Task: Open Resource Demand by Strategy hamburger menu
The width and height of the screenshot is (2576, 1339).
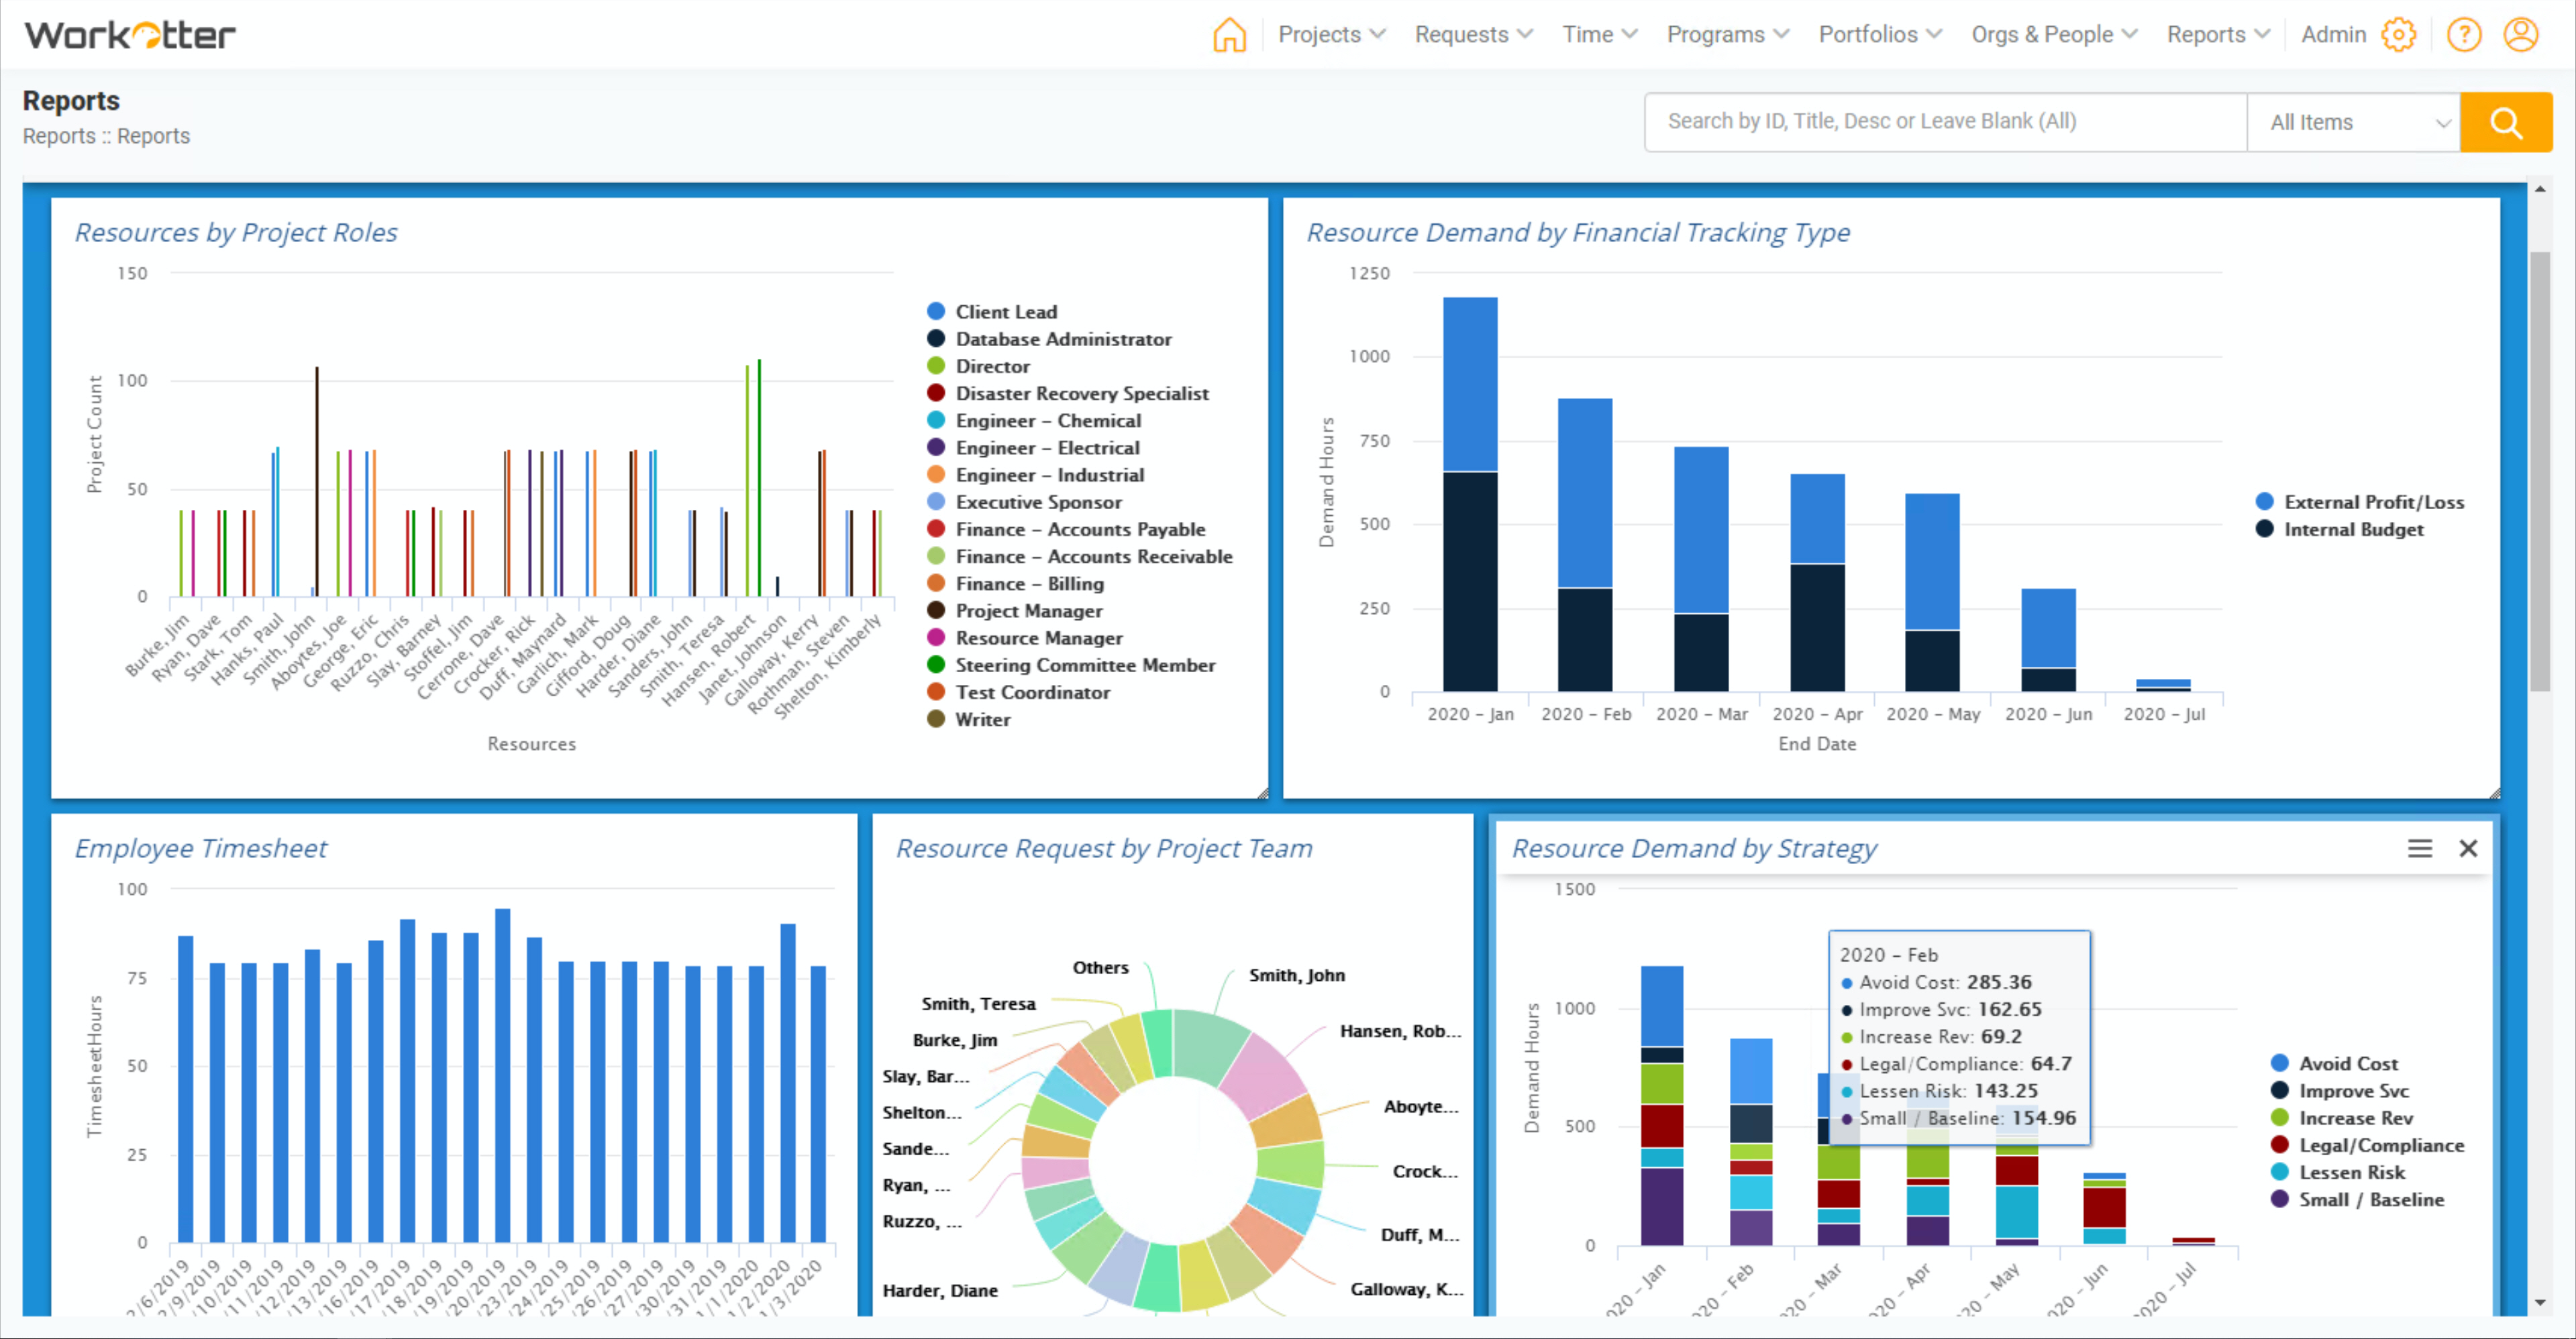Action: coord(2419,848)
